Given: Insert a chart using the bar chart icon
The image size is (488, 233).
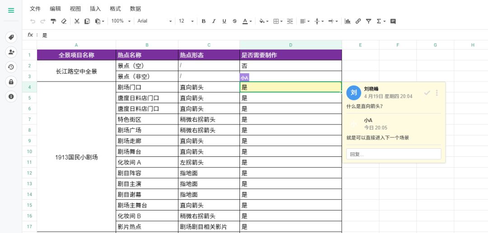Looking at the screenshot, I should pos(347,21).
